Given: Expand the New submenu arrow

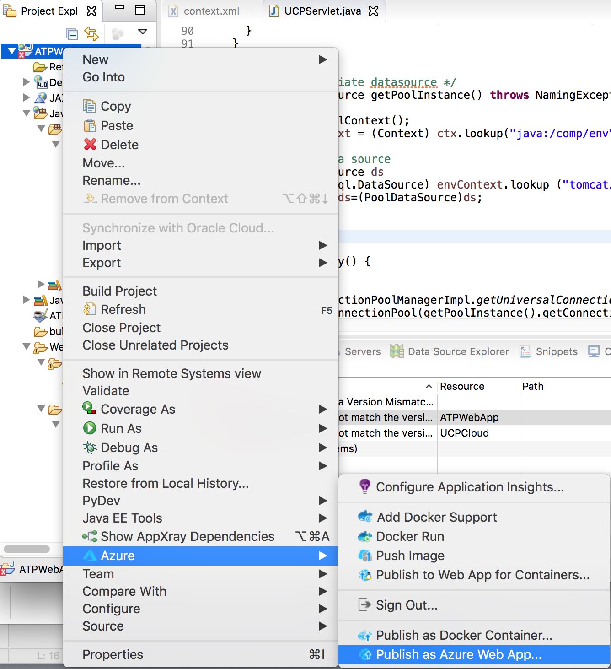Looking at the screenshot, I should [x=323, y=59].
